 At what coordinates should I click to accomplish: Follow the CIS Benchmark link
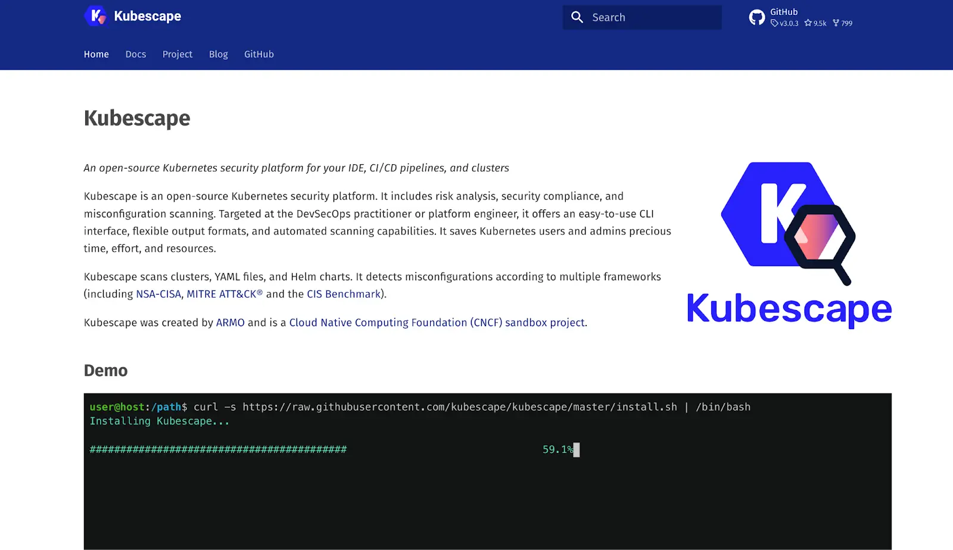tap(344, 294)
